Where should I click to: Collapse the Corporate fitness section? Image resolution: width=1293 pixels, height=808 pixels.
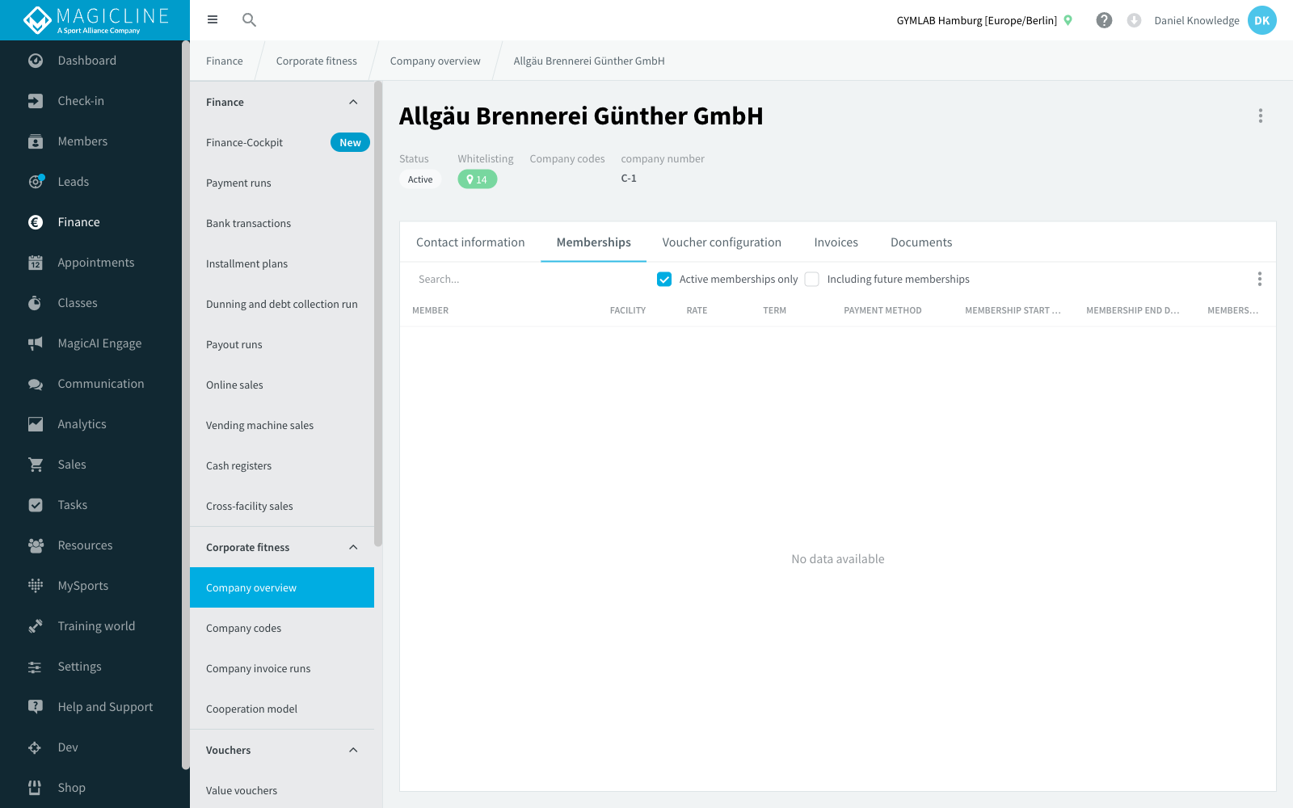(x=353, y=547)
